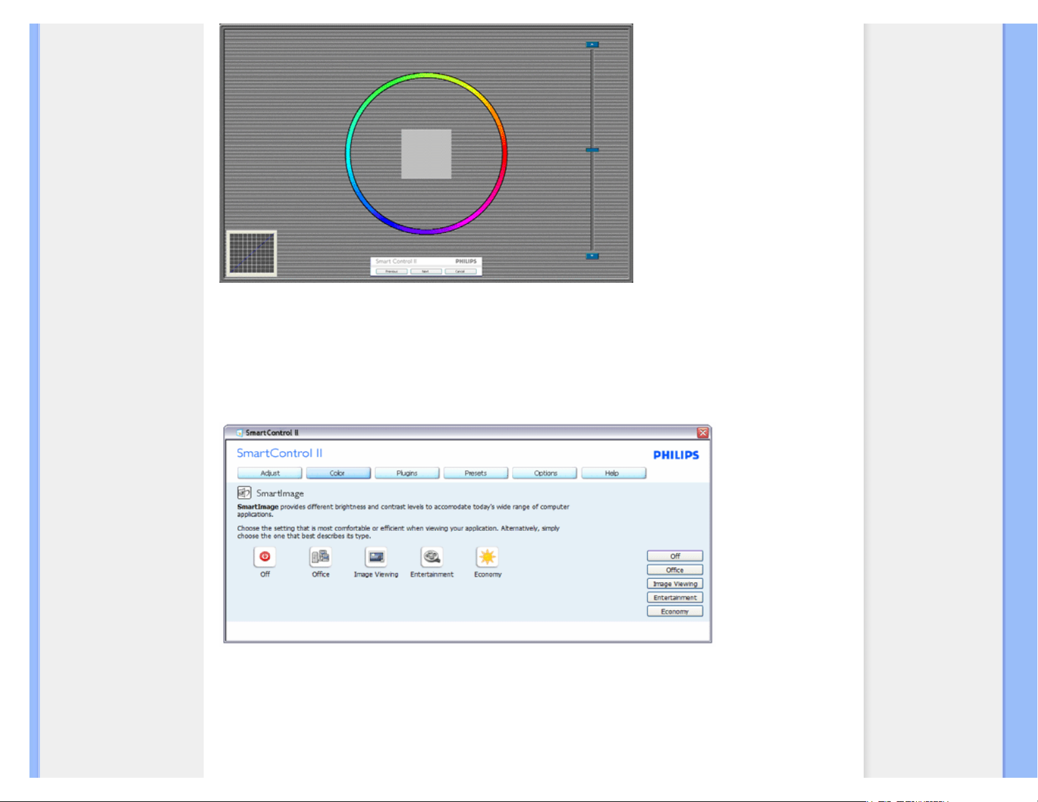Click the slider's bottom down-arrow button
This screenshot has width=1038, height=802.
click(592, 256)
